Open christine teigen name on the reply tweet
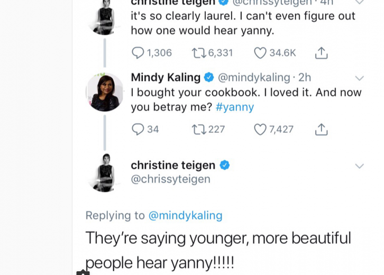384x275 pixels. [x=173, y=165]
